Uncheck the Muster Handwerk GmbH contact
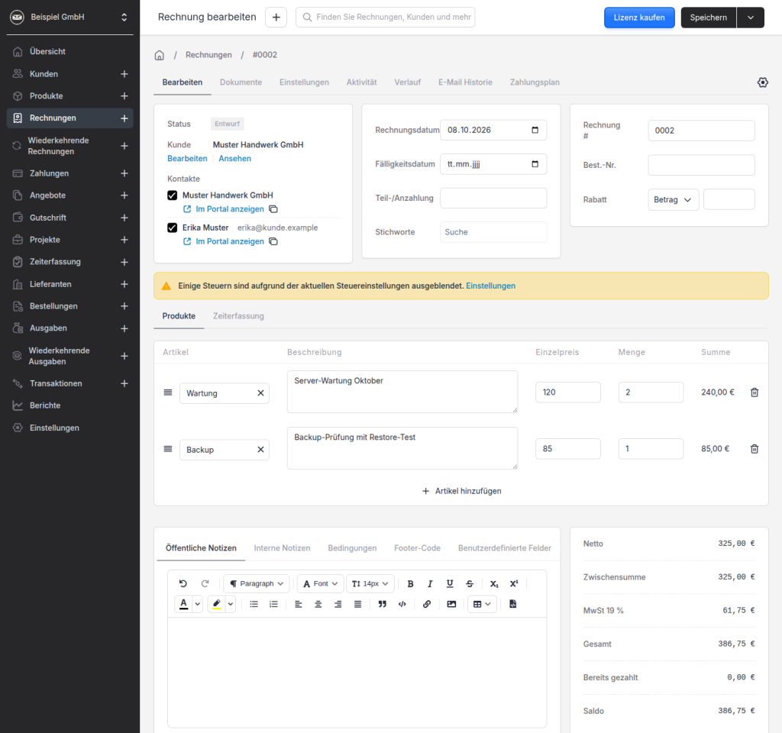 click(172, 195)
